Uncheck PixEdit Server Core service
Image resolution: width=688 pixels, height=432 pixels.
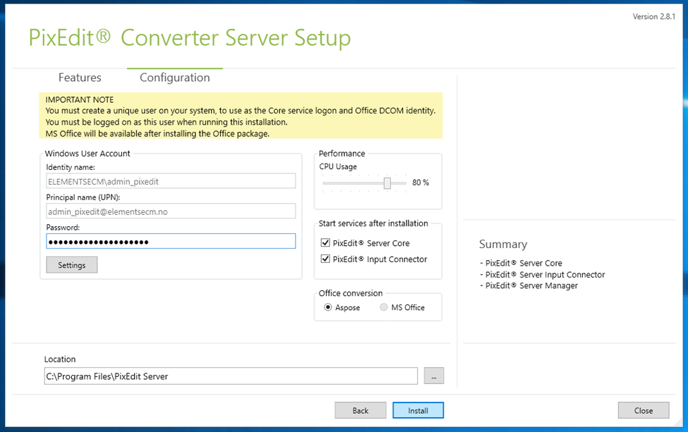tap(325, 242)
